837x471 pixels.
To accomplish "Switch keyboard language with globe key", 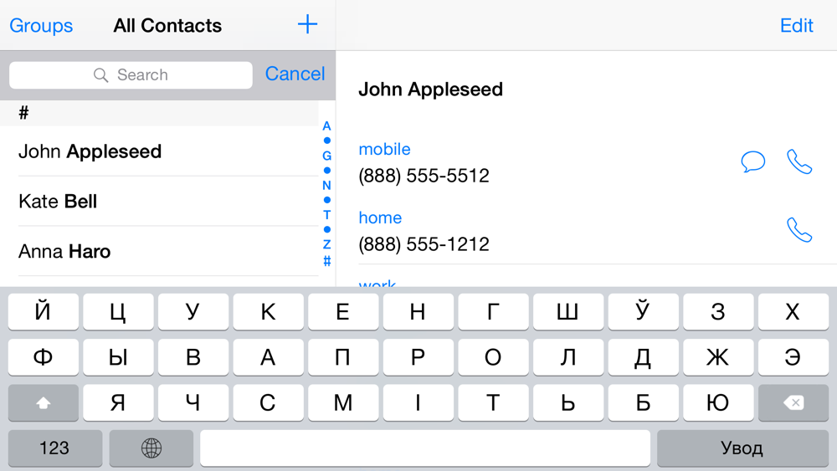I will click(x=151, y=448).
